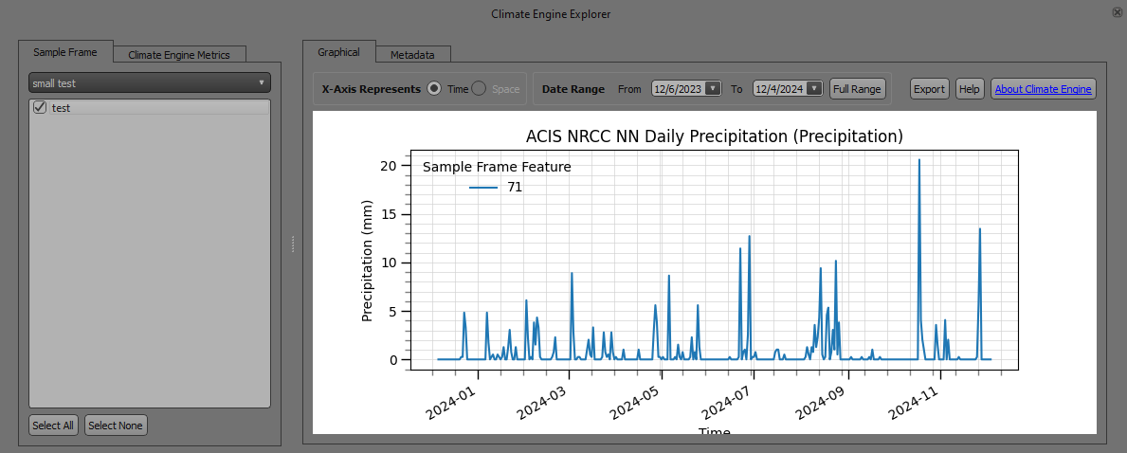The width and height of the screenshot is (1127, 453).
Task: Click the panel splitter handle between panes
Action: [x=293, y=245]
